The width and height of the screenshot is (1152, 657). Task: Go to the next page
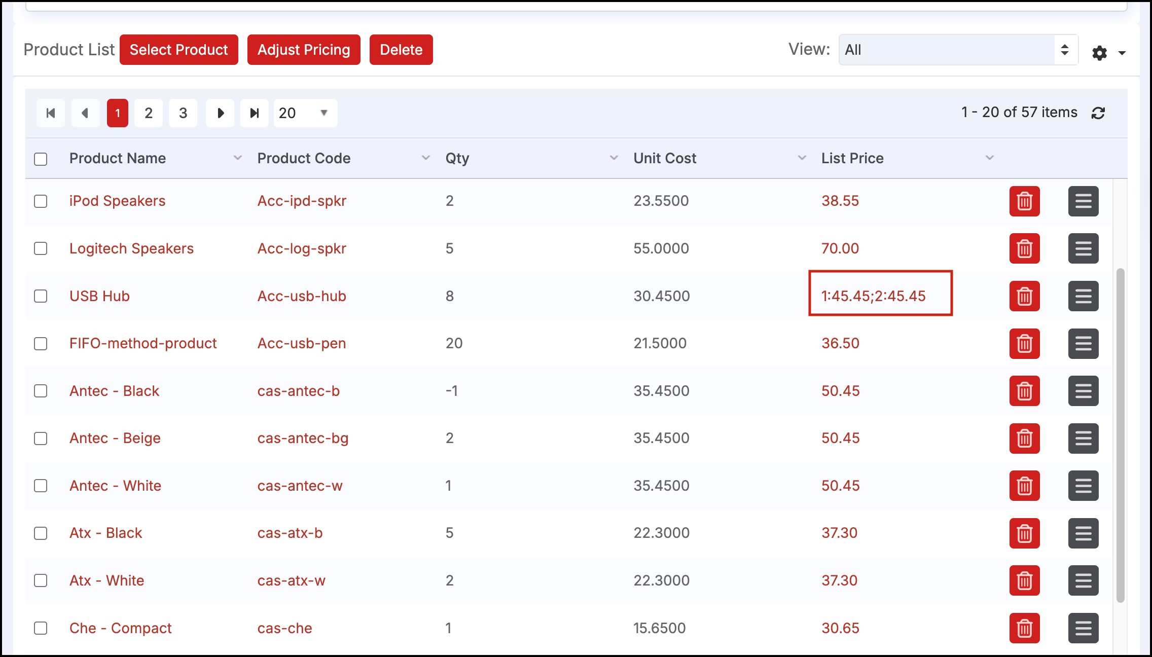coord(220,113)
